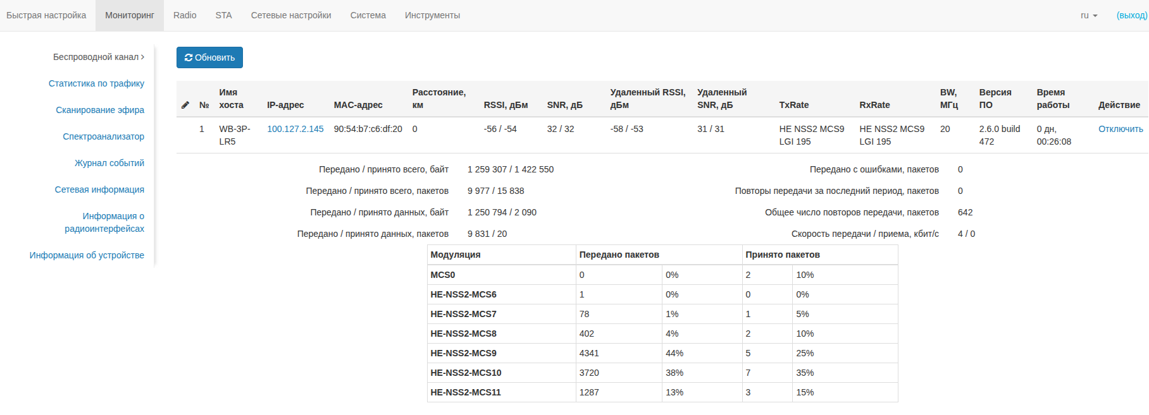Open the Мониторинг tab

(130, 15)
